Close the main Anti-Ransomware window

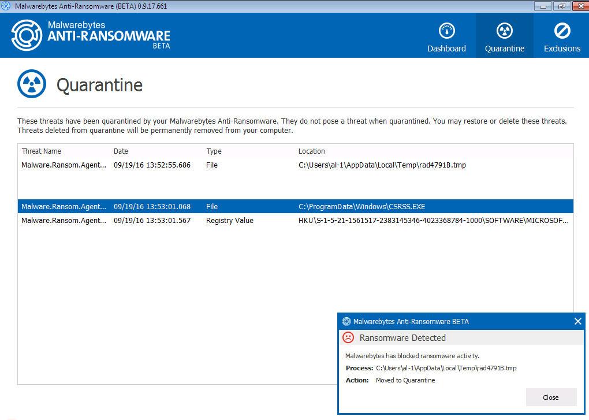click(x=580, y=6)
